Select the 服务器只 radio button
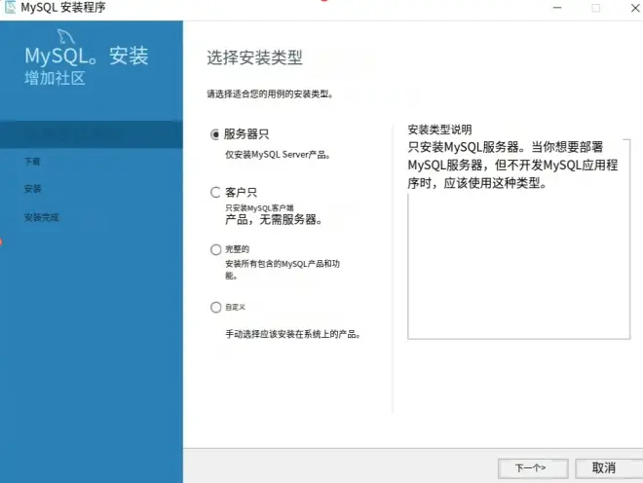The height and width of the screenshot is (483, 643). pos(215,134)
